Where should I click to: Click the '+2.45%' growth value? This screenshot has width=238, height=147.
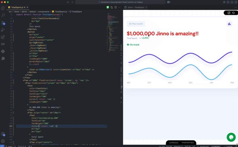(x=145, y=38)
